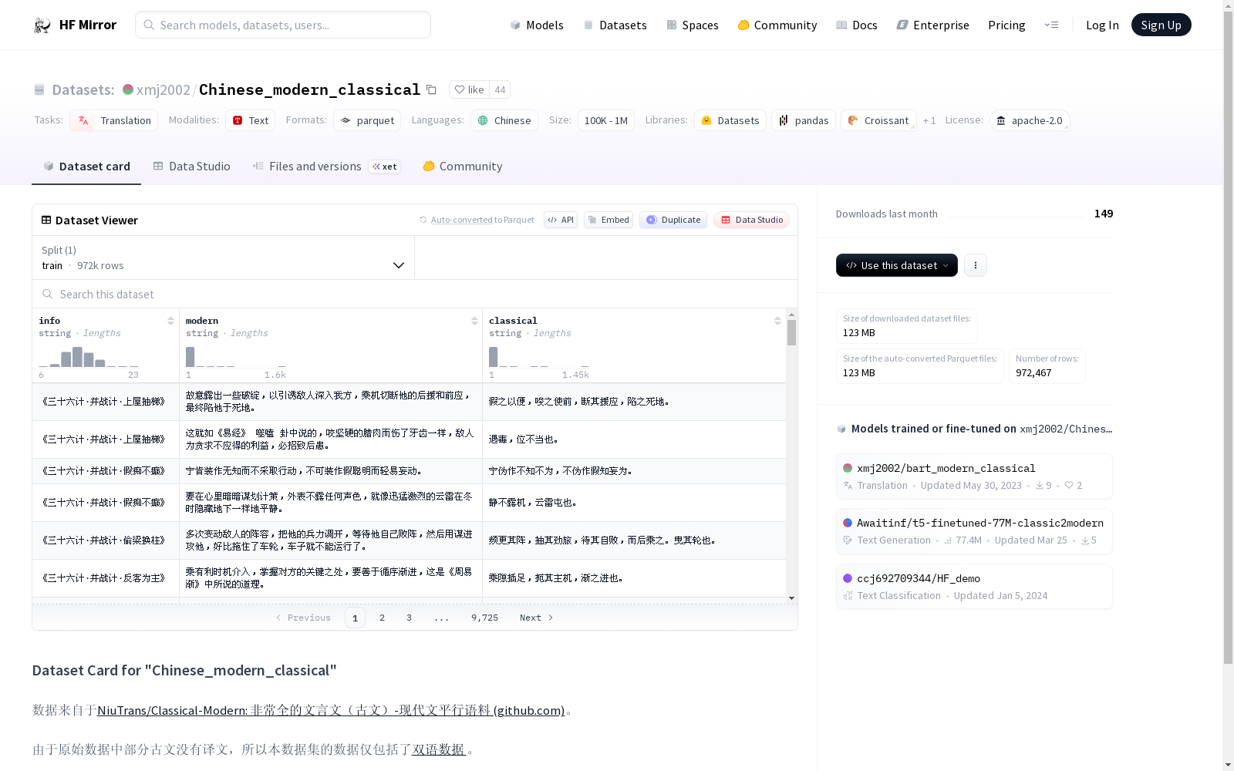Click the Sign Up button
This screenshot has height=771, width=1234.
pyautogui.click(x=1161, y=25)
